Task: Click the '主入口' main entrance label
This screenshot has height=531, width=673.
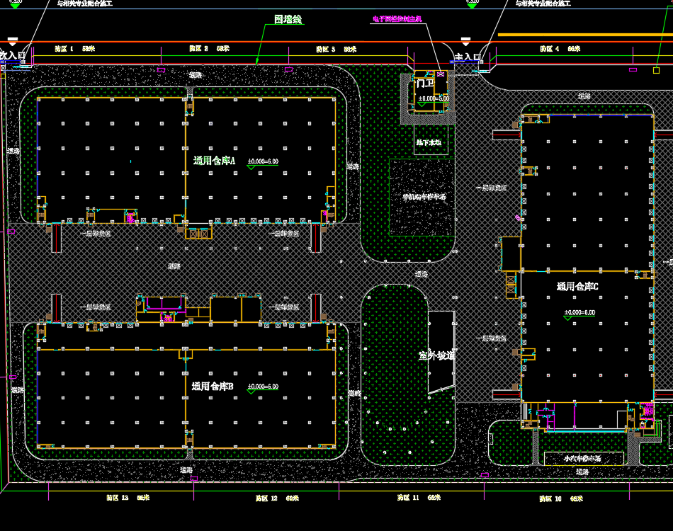Action: click(468, 57)
